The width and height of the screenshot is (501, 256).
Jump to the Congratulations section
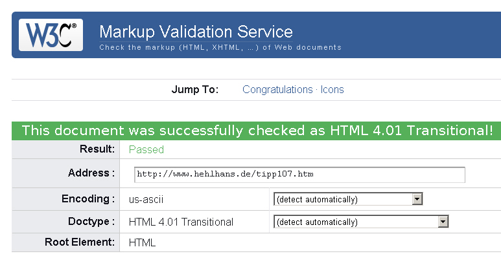(x=277, y=90)
